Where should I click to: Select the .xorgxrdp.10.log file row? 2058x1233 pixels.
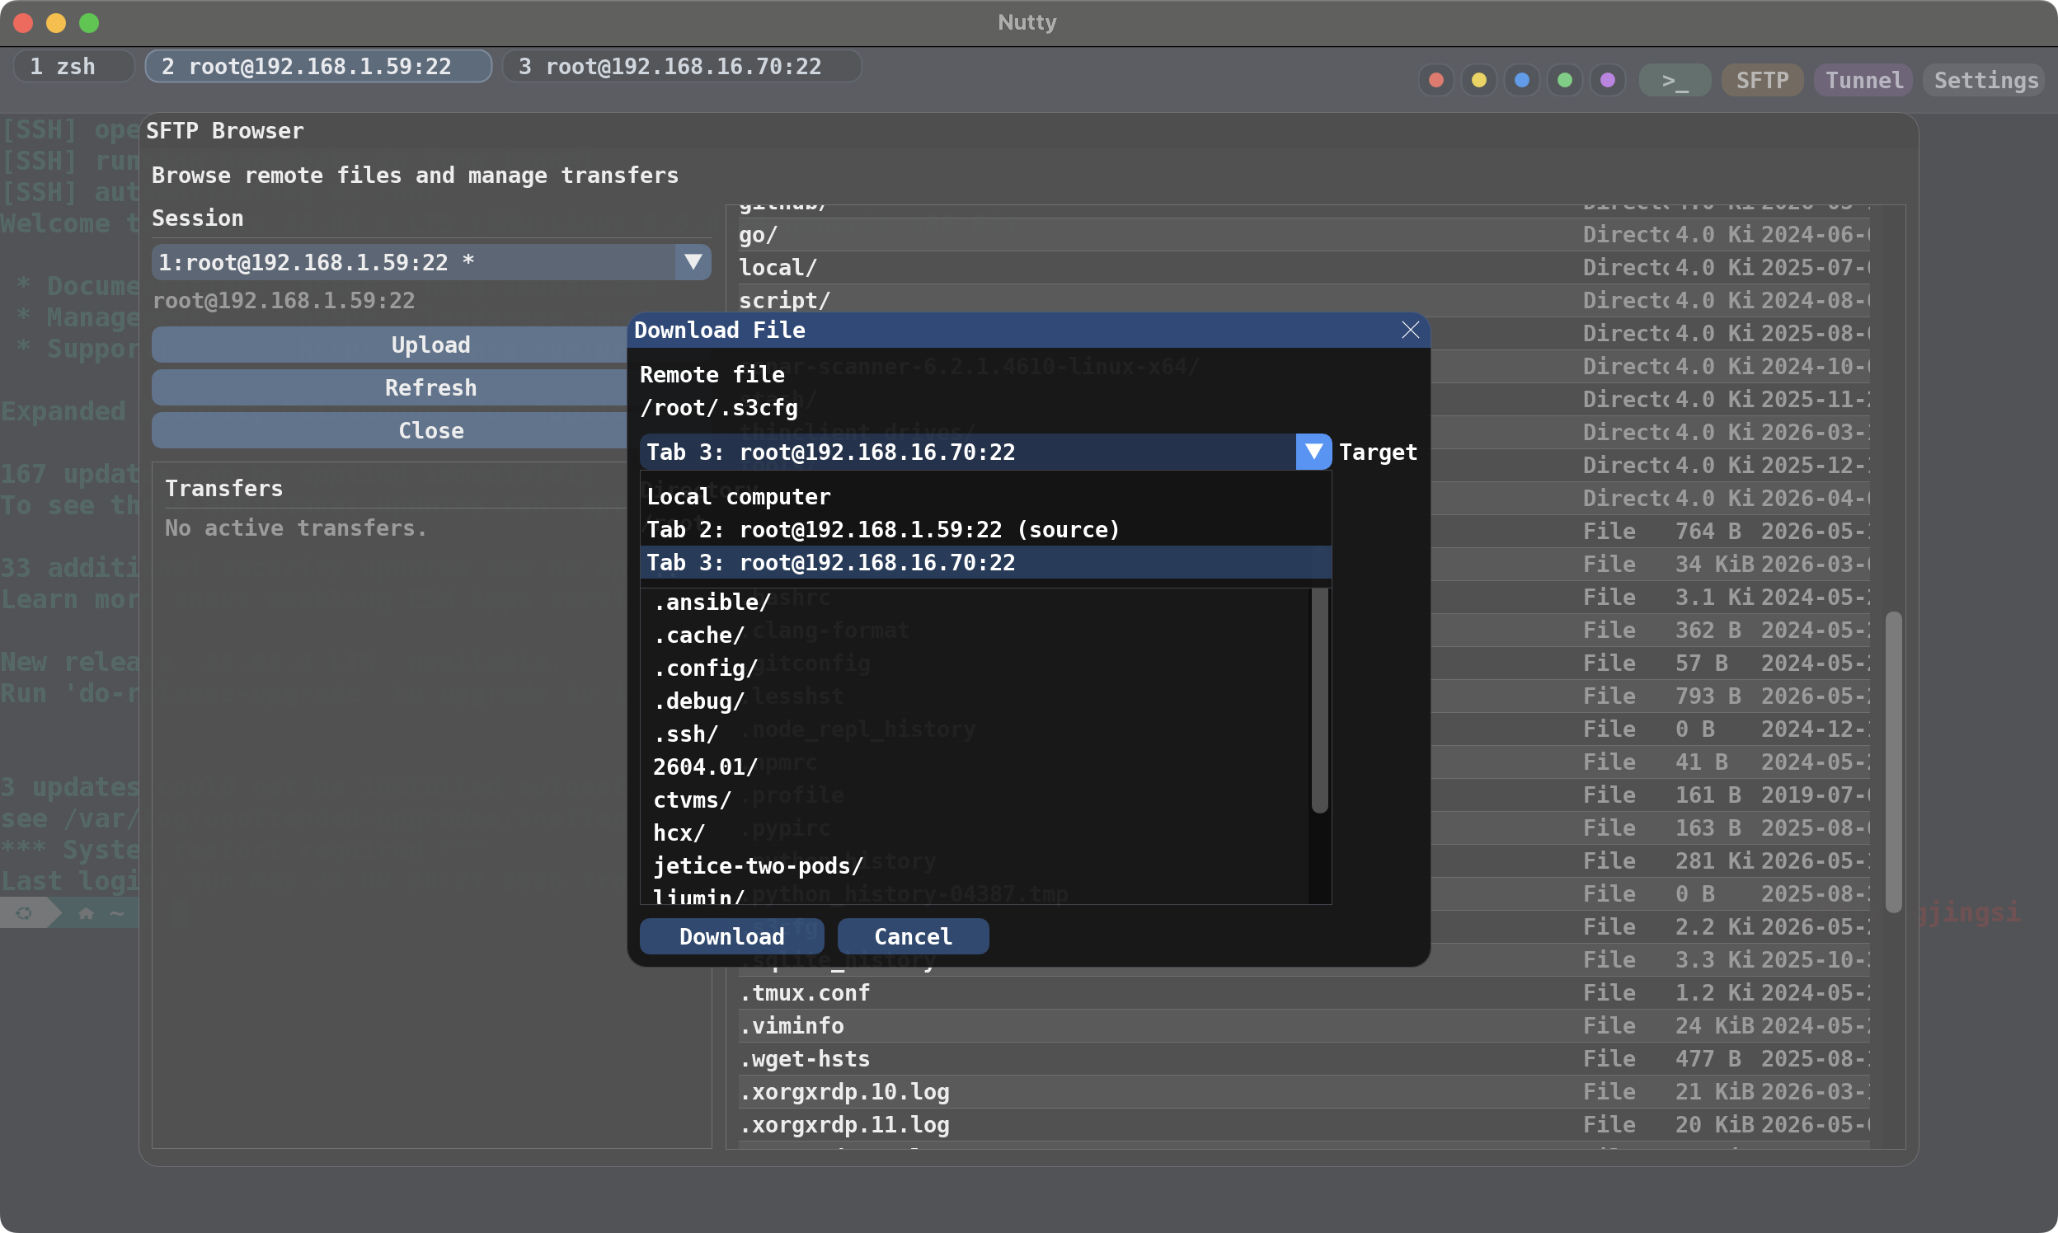pyautogui.click(x=1304, y=1092)
